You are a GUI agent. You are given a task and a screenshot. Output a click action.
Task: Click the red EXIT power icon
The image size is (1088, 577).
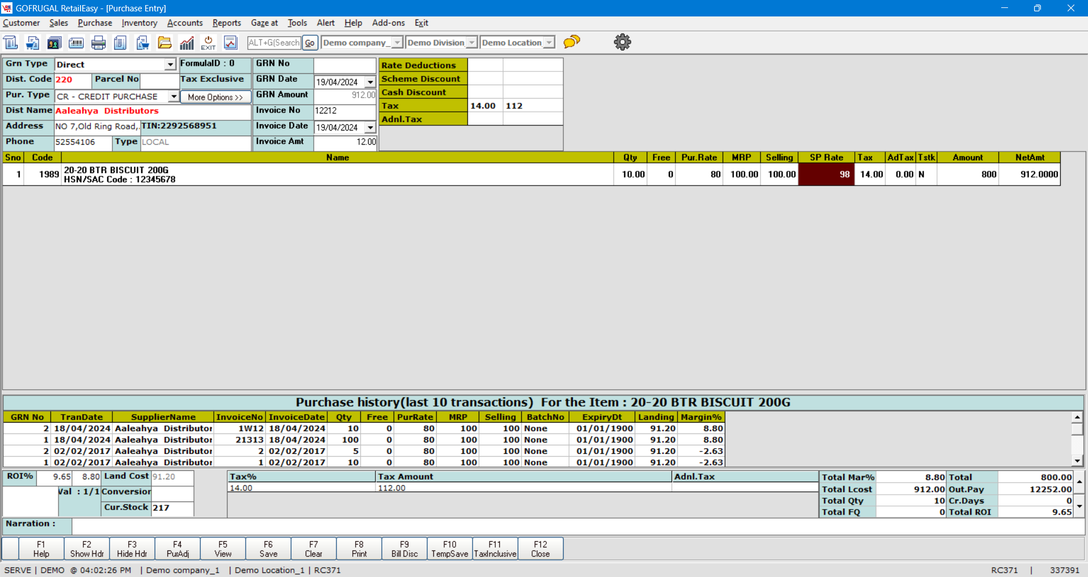point(208,43)
